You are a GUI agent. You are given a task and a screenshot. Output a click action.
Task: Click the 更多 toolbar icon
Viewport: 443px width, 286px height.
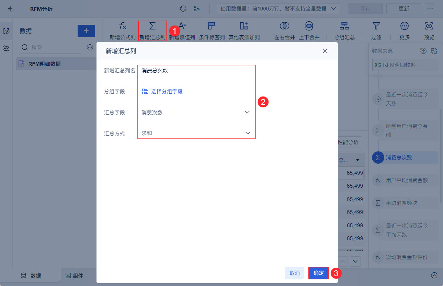[x=405, y=31]
